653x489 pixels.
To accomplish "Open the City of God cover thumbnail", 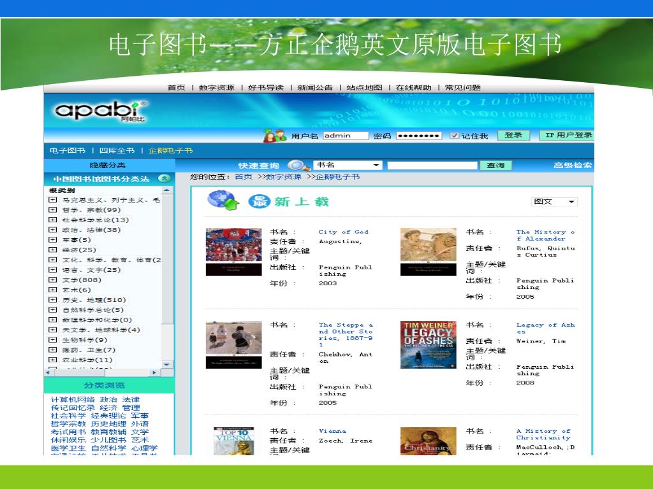I will [233, 252].
